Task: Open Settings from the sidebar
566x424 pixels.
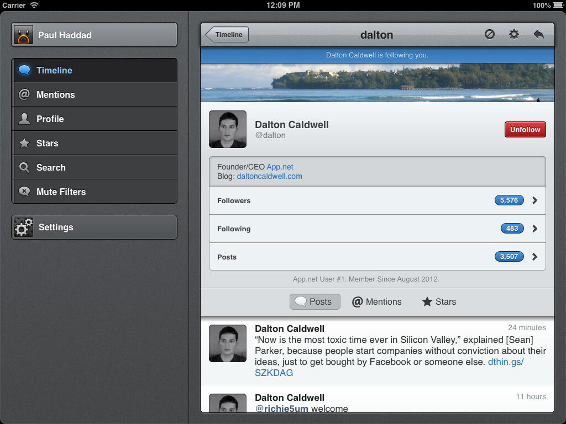Action: [x=94, y=227]
